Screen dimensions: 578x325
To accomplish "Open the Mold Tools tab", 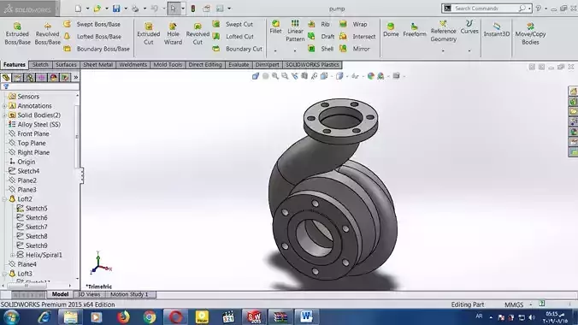I will (168, 64).
